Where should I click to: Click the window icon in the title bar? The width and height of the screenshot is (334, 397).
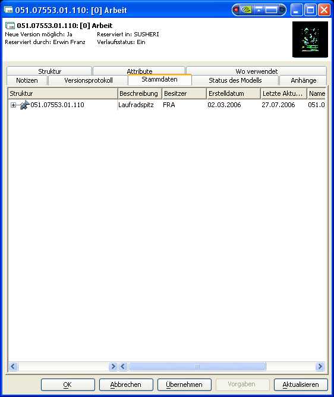[8, 10]
